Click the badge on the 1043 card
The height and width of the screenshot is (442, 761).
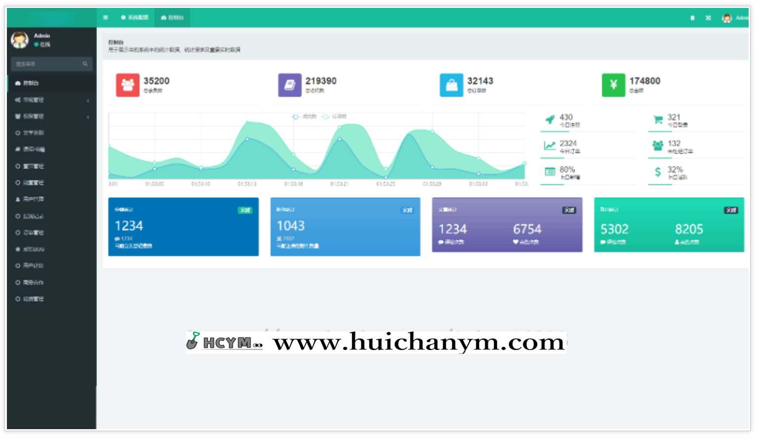(x=407, y=210)
